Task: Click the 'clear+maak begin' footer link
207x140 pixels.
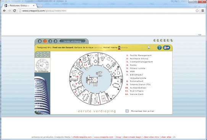Action: [x=132, y=137]
